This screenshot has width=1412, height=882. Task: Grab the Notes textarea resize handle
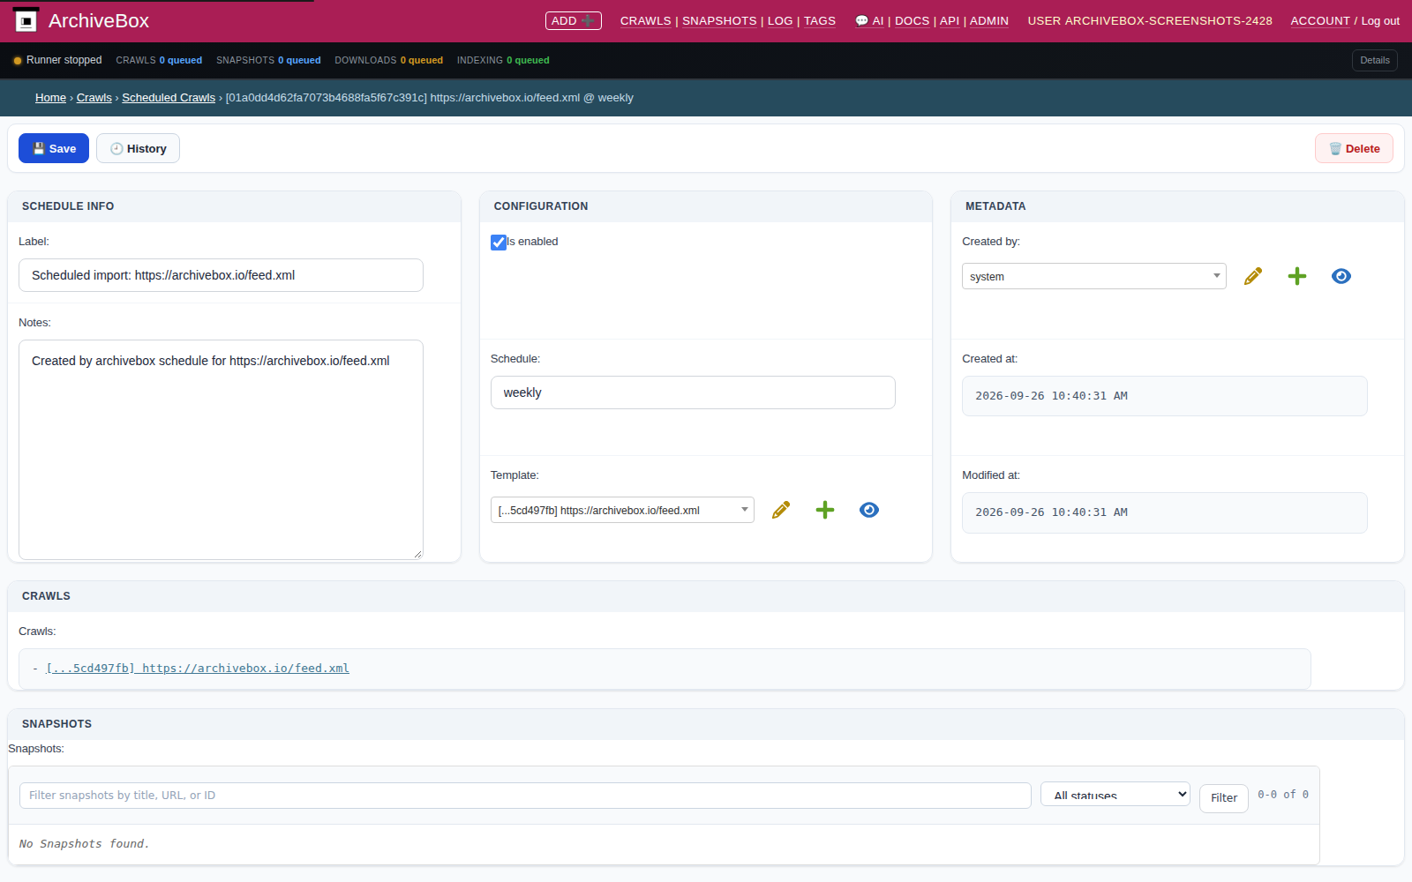417,554
